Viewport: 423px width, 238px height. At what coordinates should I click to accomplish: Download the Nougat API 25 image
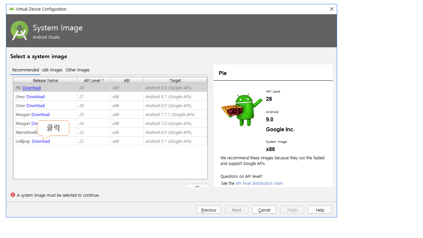click(40, 115)
